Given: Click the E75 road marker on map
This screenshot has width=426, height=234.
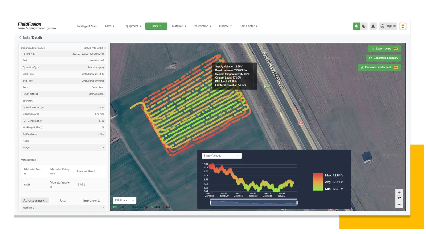Looking at the screenshot, I should (267, 86).
